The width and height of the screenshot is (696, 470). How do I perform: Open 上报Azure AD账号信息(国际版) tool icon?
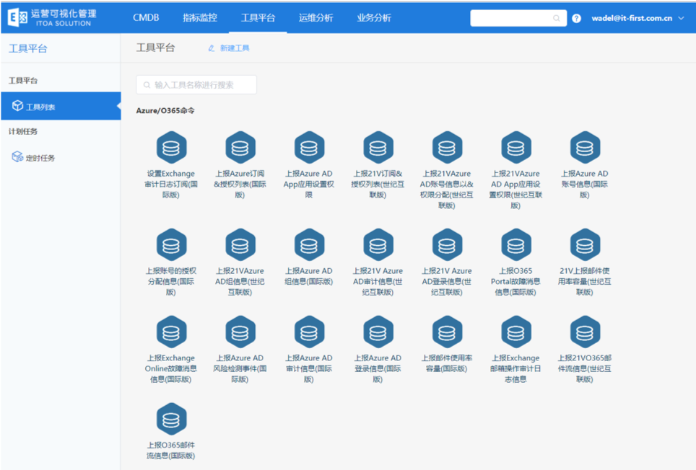point(585,148)
